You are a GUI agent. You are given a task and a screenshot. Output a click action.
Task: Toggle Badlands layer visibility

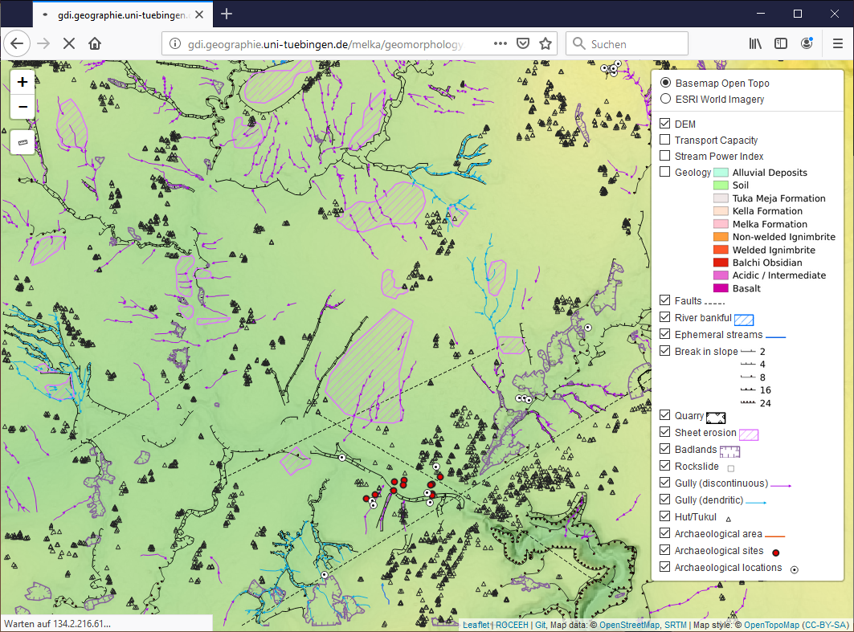click(664, 449)
